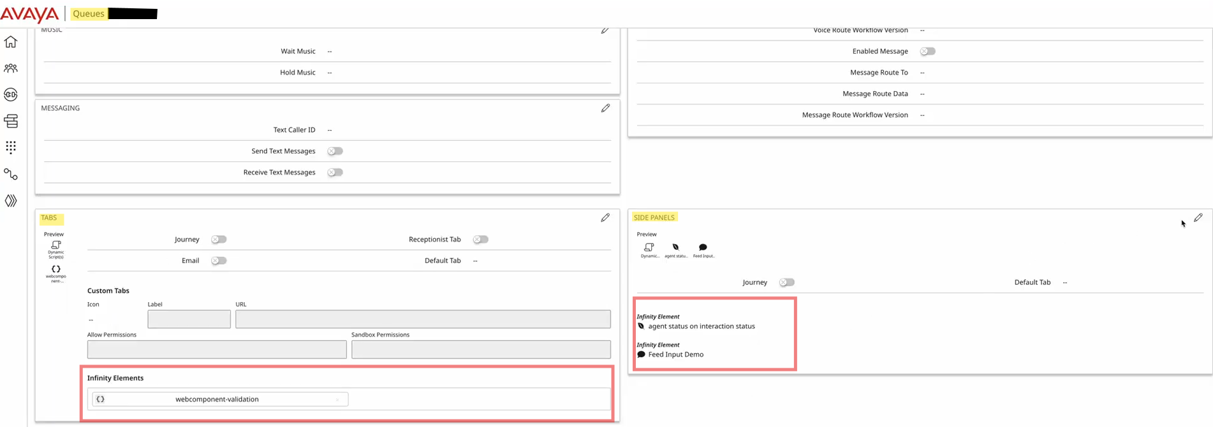The image size is (1213, 427).
Task: Click the 'webcomponent-validation' chip text
Action: [x=217, y=400]
